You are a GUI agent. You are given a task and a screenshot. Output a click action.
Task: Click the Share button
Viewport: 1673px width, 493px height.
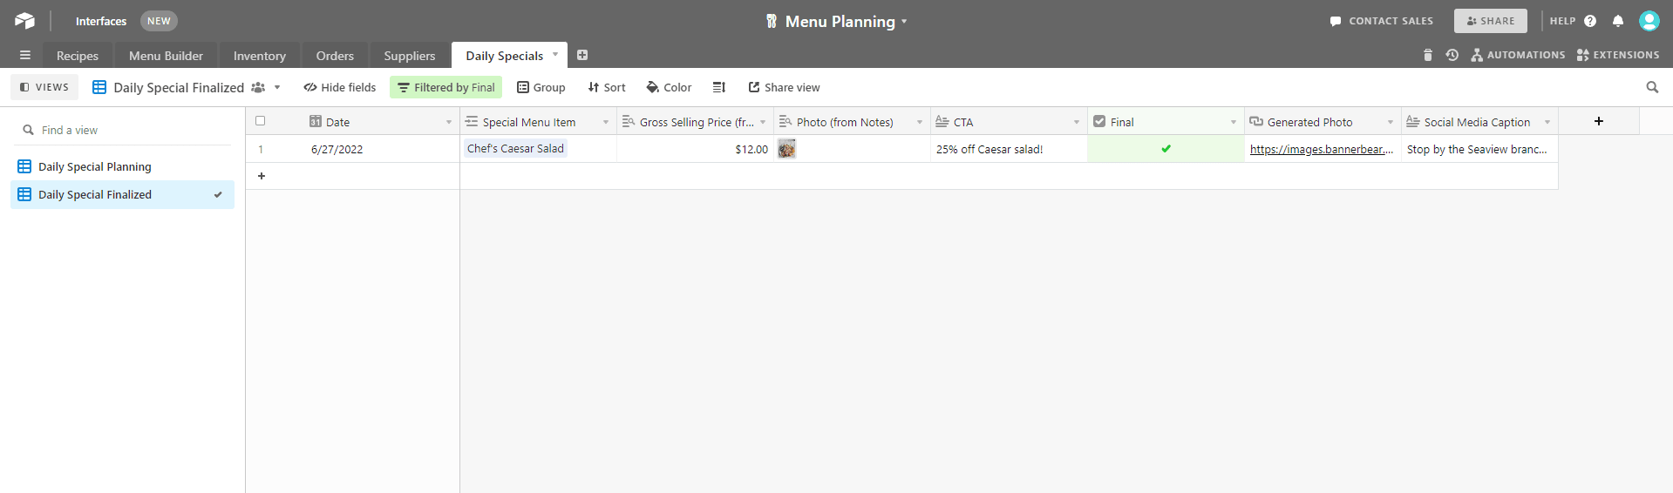[x=1490, y=21]
